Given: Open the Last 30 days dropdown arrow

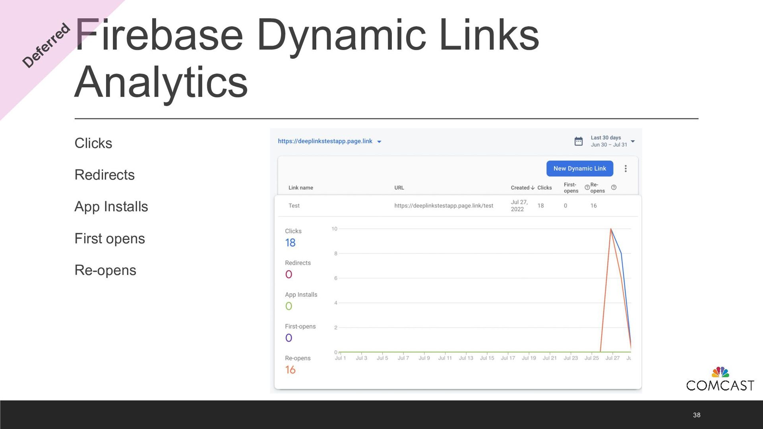Looking at the screenshot, I should click(x=633, y=141).
